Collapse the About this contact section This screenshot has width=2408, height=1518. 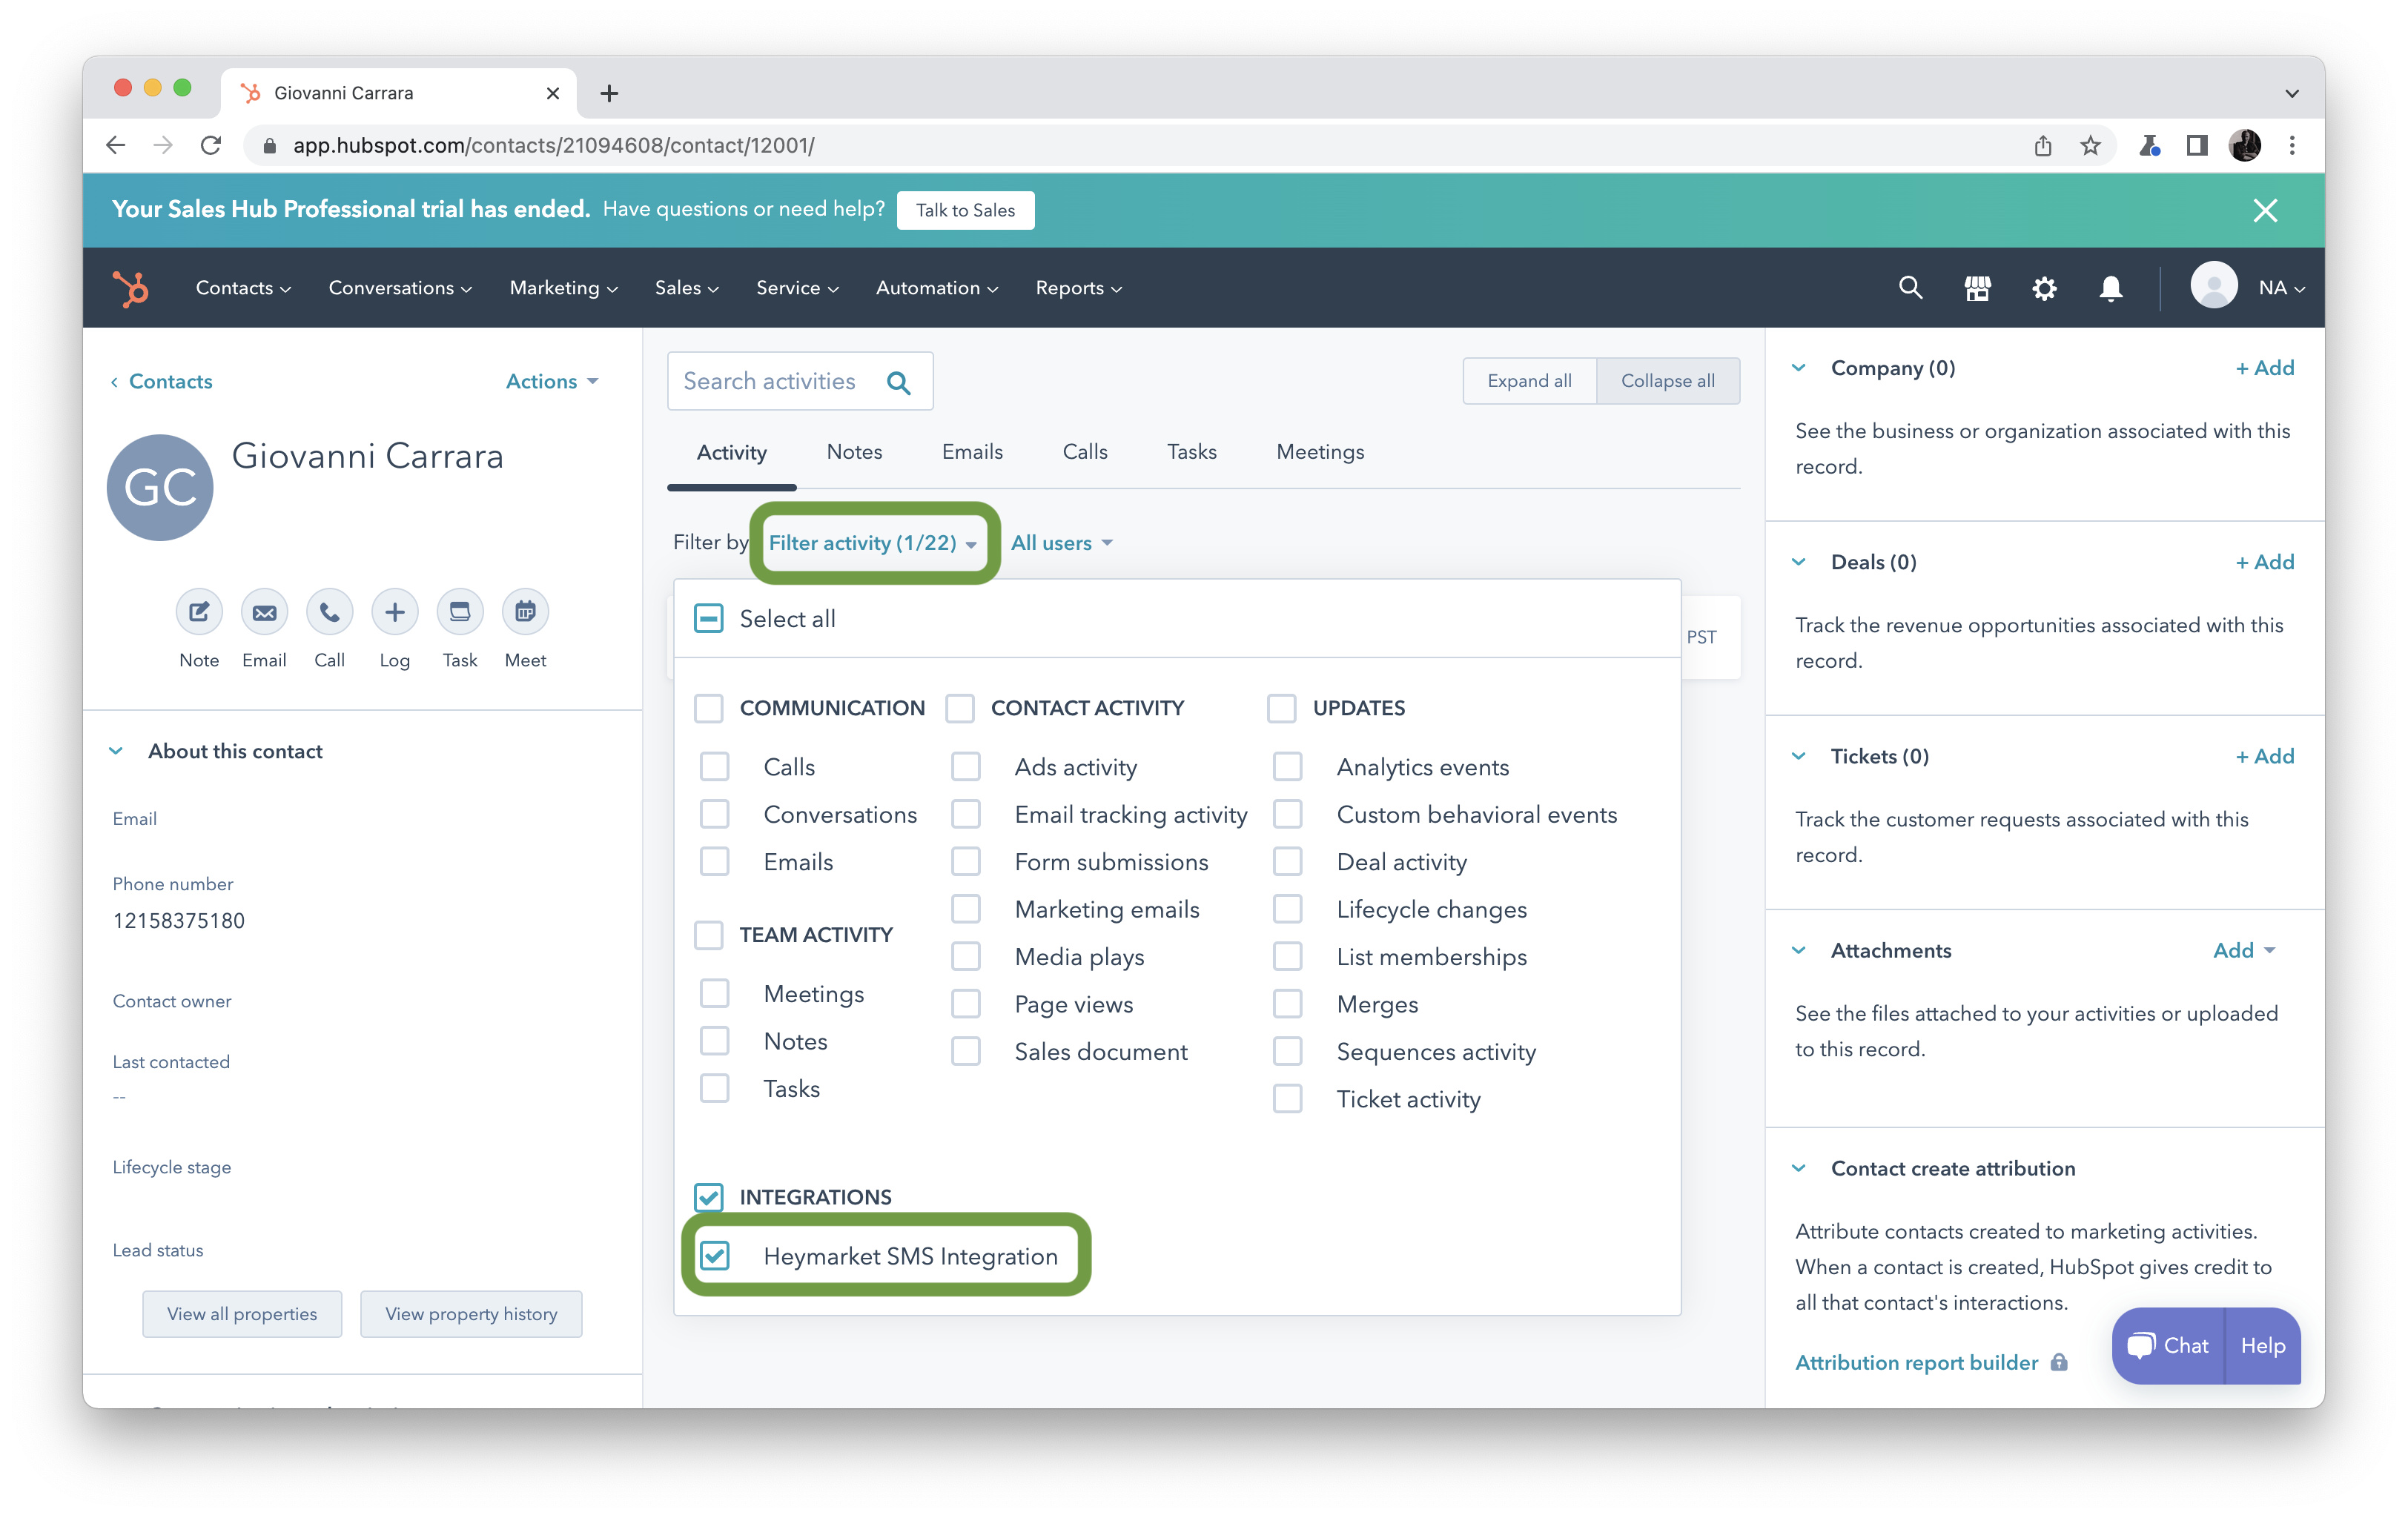(x=116, y=751)
